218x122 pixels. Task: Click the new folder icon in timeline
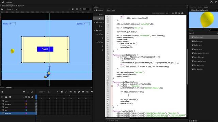pyautogui.click(x=6, y=97)
